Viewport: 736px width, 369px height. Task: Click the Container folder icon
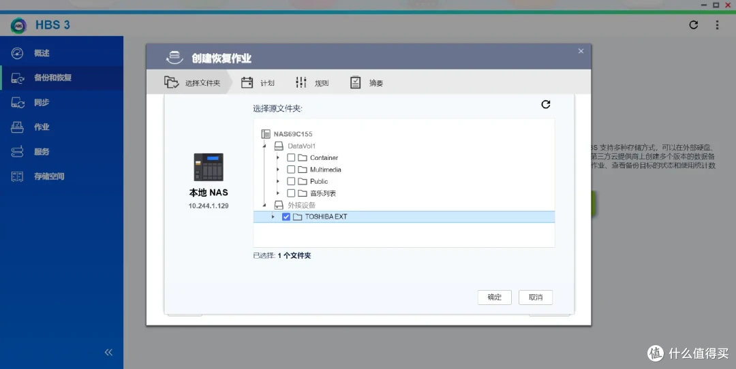(303, 157)
